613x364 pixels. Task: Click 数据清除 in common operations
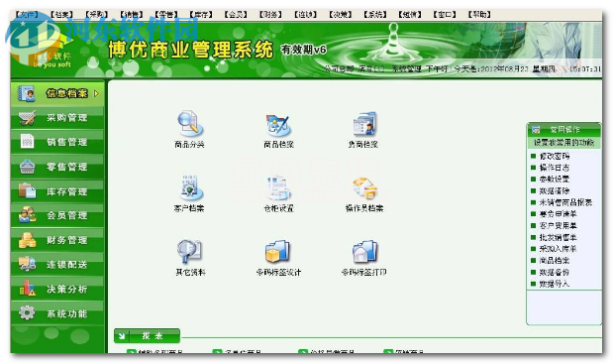pyautogui.click(x=555, y=190)
